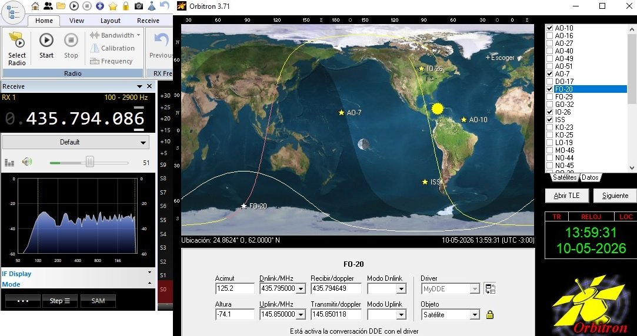Click the people icon in quick access toolbar

48,6
